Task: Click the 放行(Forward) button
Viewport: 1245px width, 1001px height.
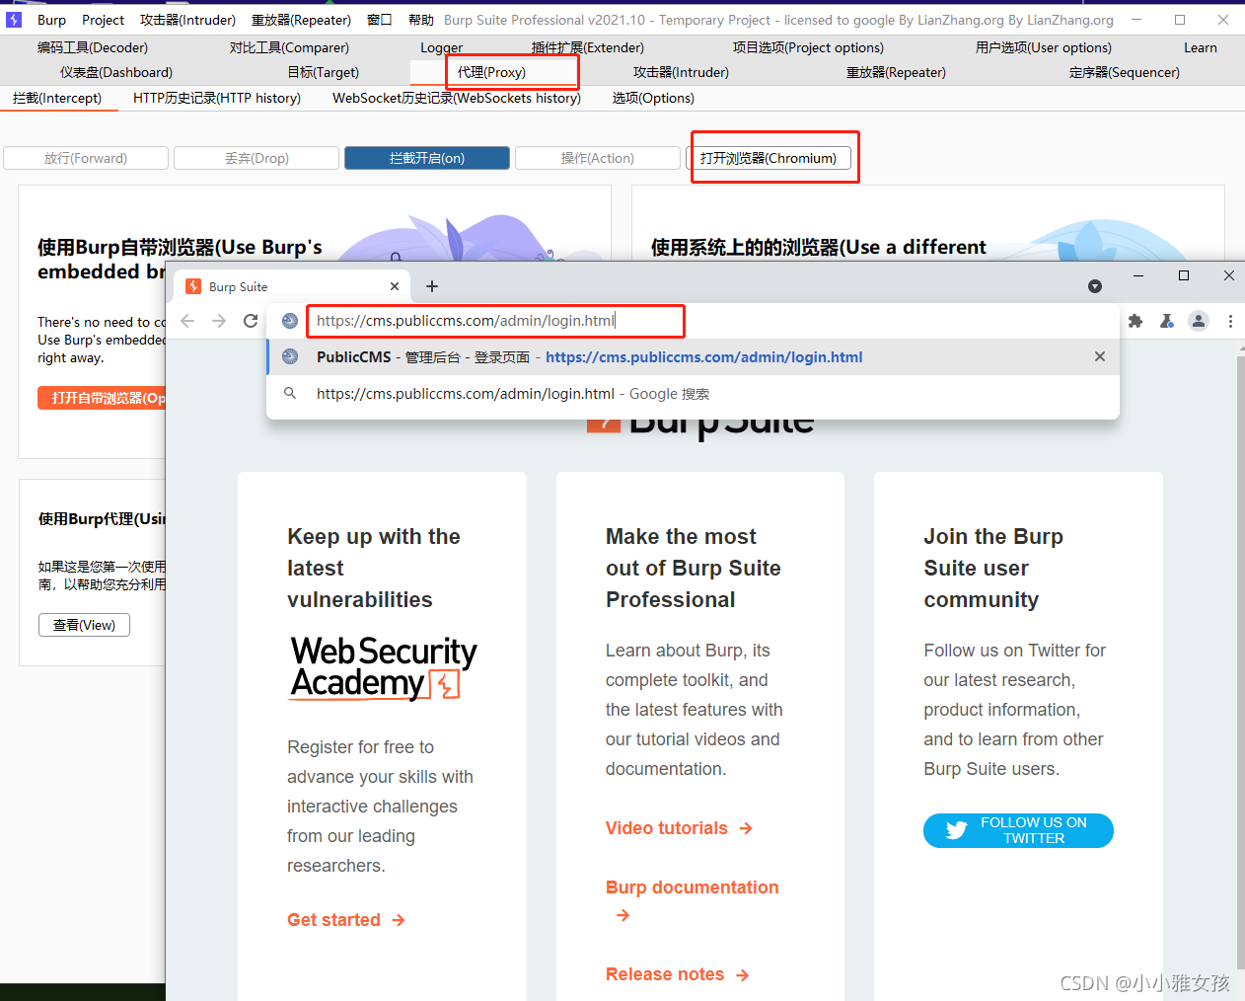Action: (86, 158)
